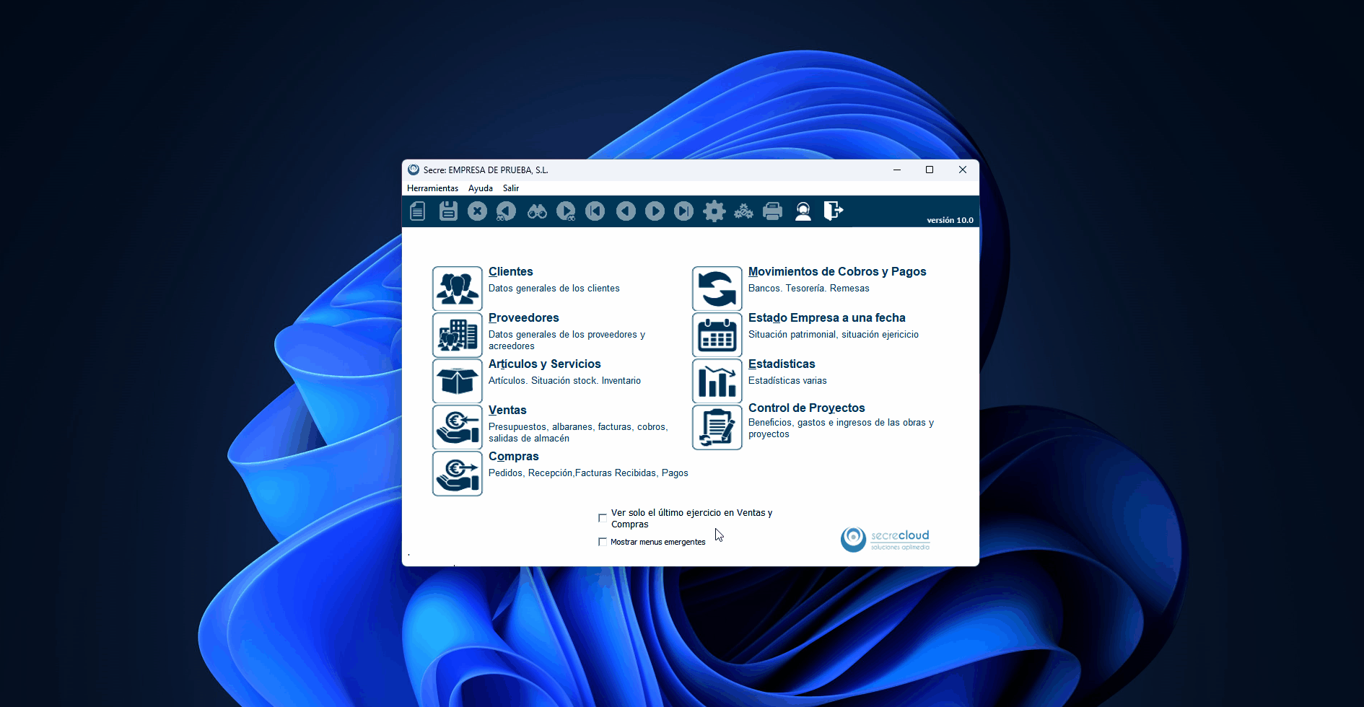Screen dimensions: 1364x707
Task: Open Clientes module icon
Action: tap(457, 289)
